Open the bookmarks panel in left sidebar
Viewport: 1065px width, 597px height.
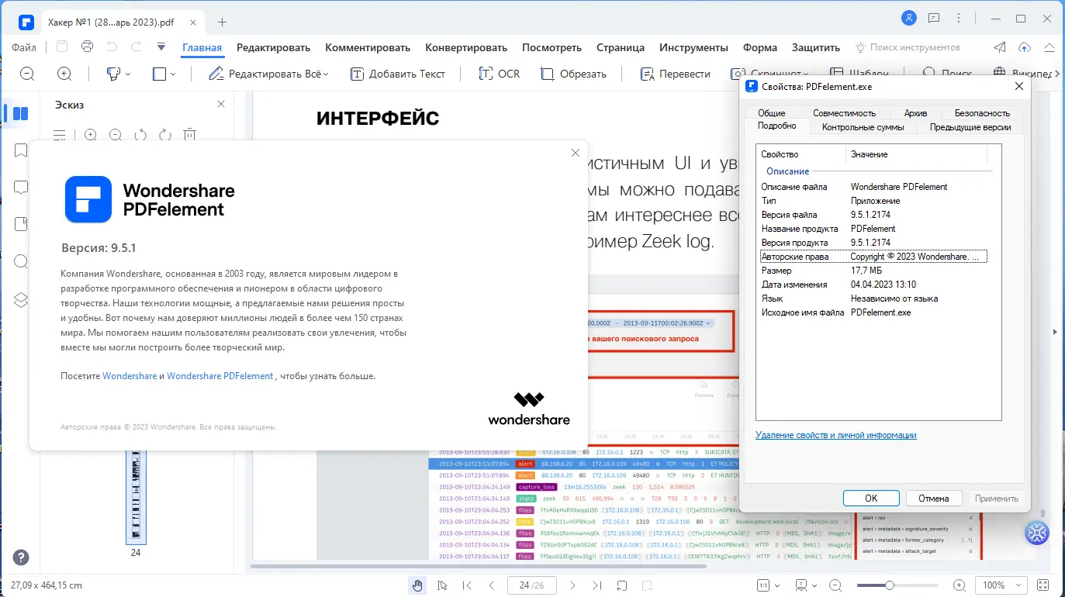point(21,150)
